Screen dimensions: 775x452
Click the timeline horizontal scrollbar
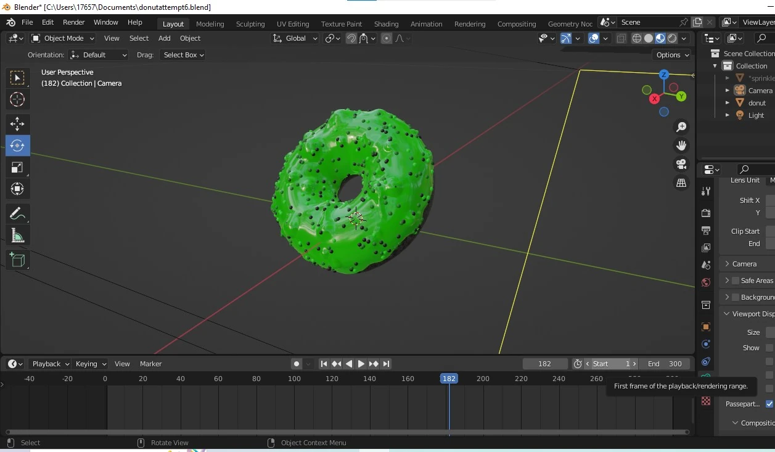click(347, 432)
